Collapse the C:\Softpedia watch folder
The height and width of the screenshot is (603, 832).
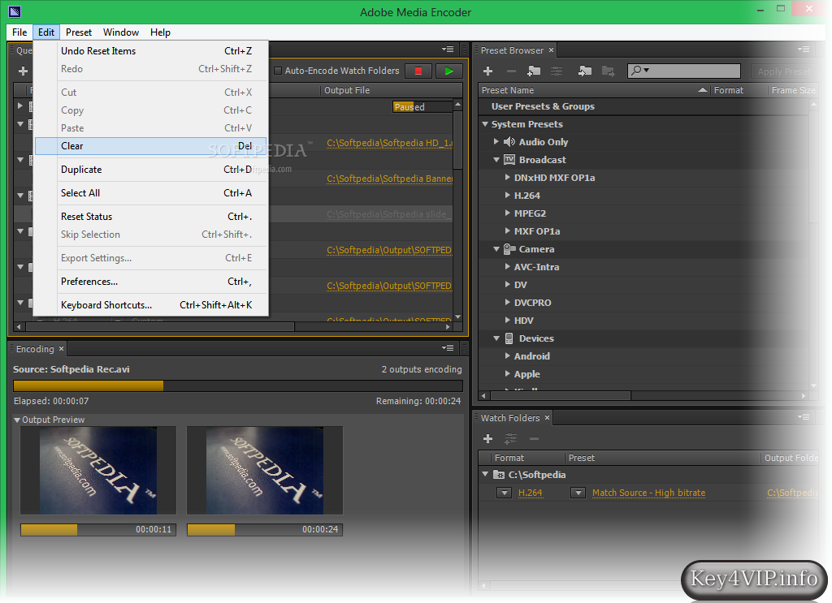point(485,474)
